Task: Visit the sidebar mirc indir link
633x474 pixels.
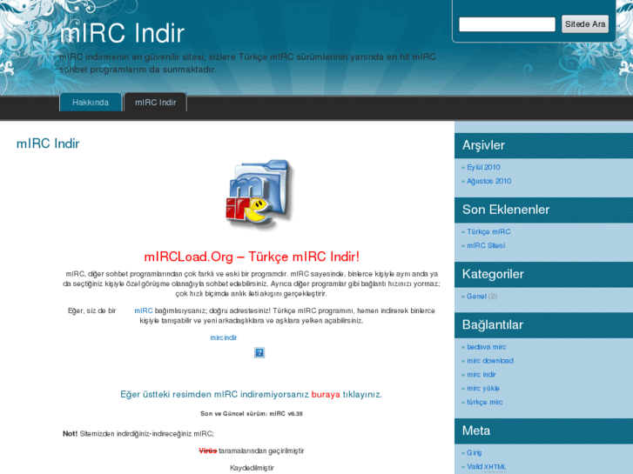Action: point(481,374)
